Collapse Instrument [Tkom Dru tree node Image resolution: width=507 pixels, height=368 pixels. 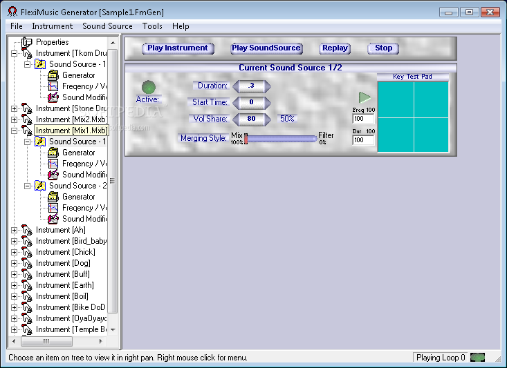click(15, 53)
